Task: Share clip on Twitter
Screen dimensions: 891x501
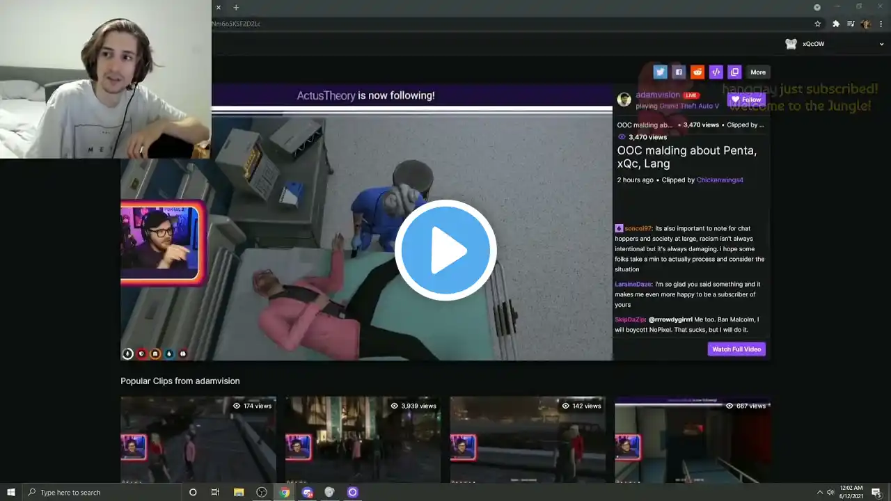Action: (660, 72)
